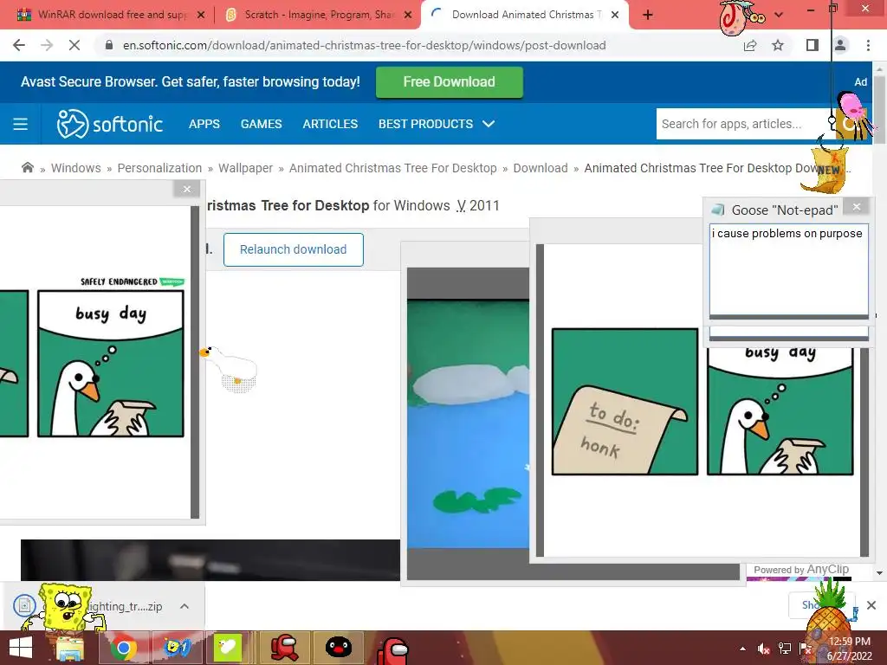Image resolution: width=887 pixels, height=665 pixels.
Task: Open the SpongeBob app in taskbar
Action: (x=177, y=648)
